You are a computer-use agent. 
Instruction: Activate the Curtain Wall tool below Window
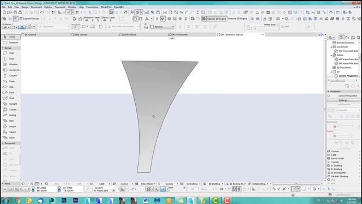(11, 70)
